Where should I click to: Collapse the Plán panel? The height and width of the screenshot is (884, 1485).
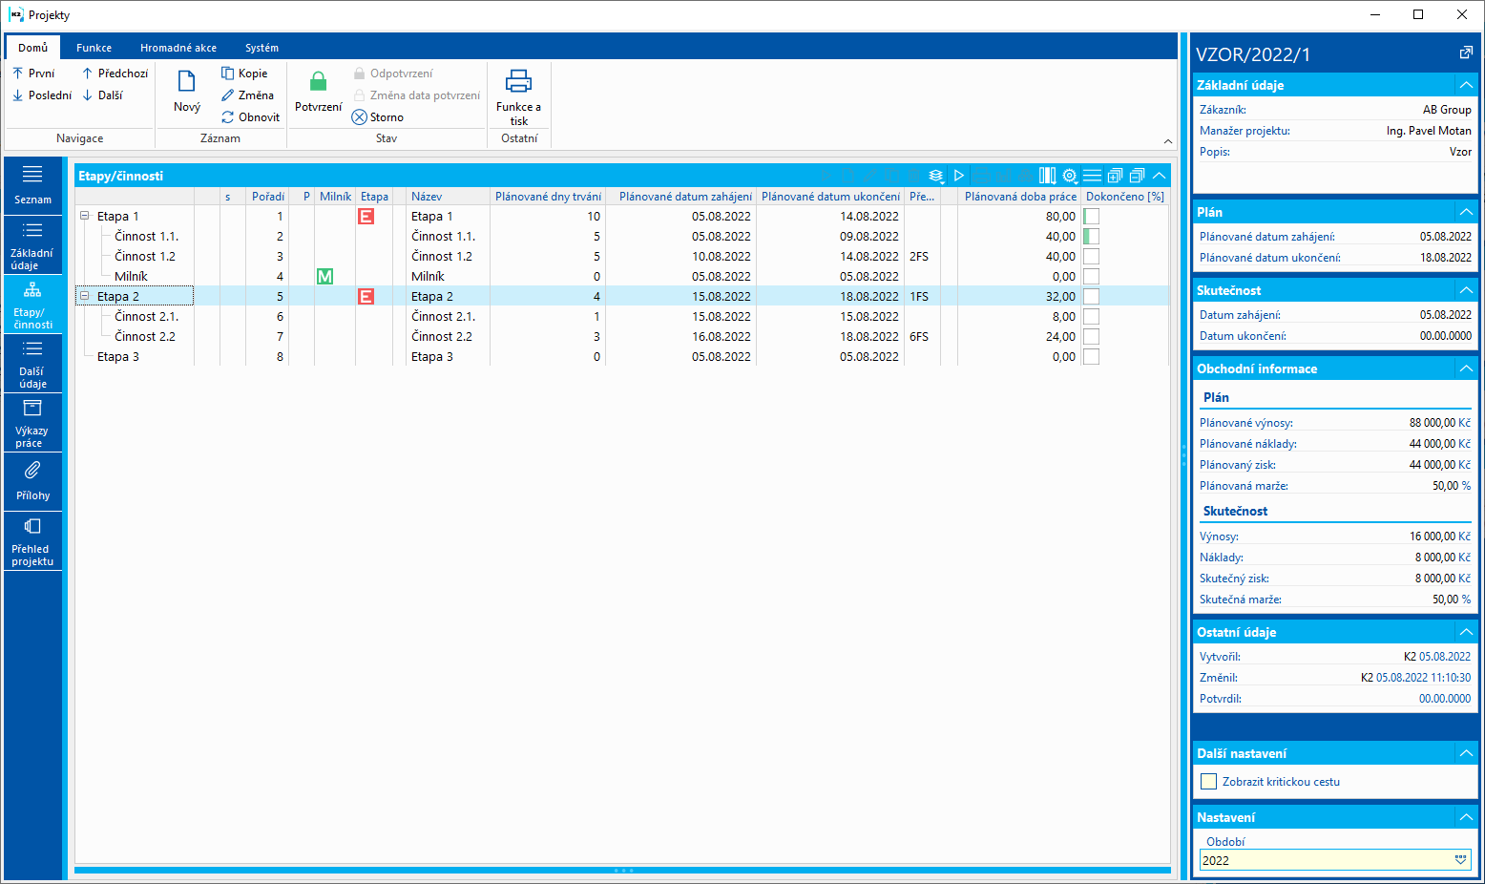(x=1466, y=212)
